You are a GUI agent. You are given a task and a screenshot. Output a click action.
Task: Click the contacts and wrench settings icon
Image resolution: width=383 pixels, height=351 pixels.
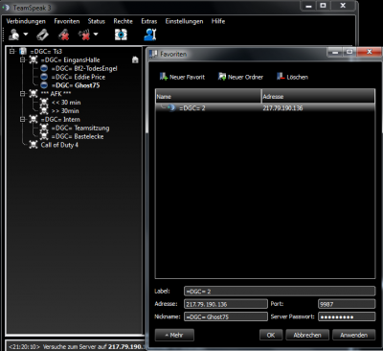click(x=149, y=35)
